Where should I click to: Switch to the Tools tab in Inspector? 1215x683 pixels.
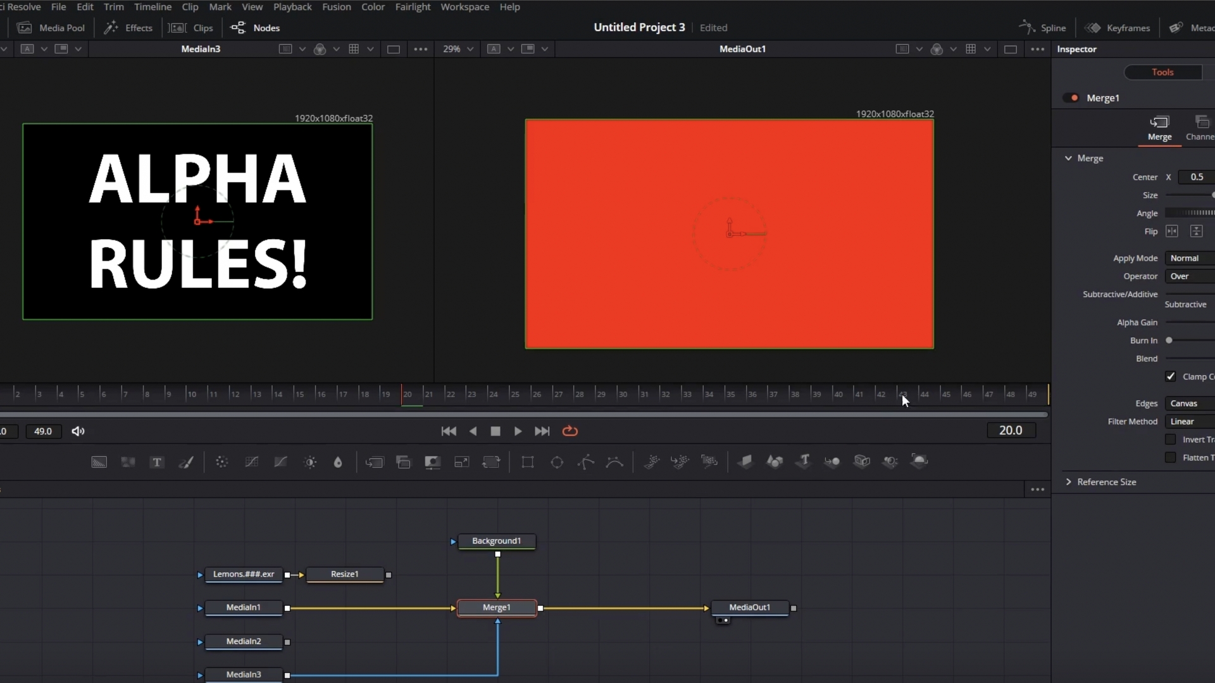click(x=1163, y=72)
